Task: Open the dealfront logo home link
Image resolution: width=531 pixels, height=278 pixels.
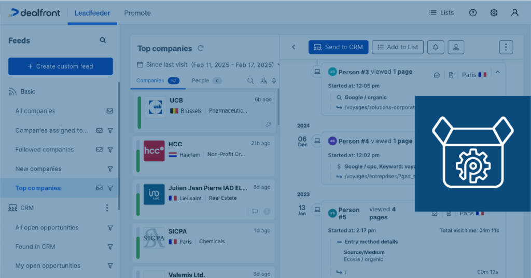Action: point(34,13)
